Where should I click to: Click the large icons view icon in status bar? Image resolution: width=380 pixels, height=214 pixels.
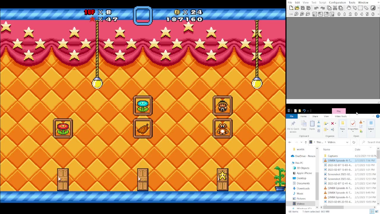point(377,211)
